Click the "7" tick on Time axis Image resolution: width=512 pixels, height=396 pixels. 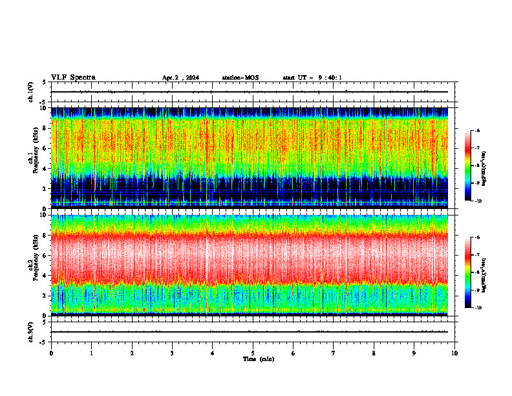tap(334, 353)
